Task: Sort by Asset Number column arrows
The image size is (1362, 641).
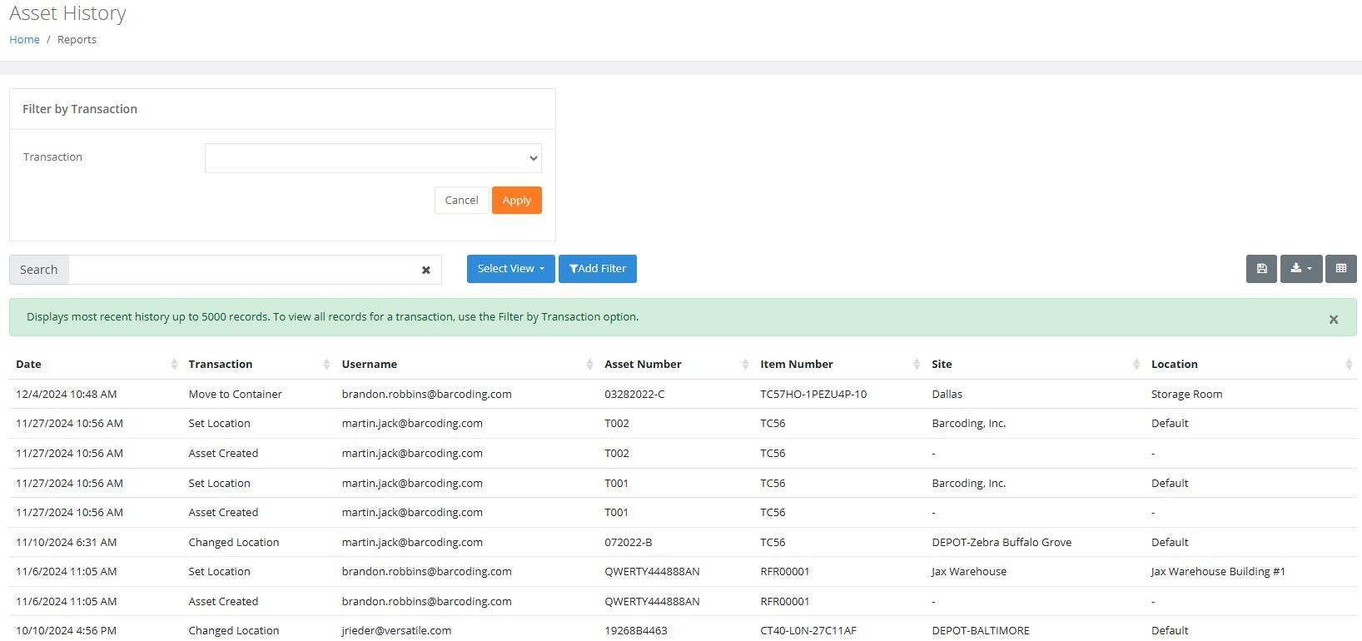Action: (745, 365)
